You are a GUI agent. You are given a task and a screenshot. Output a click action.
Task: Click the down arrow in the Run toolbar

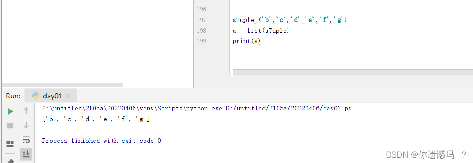[26, 125]
